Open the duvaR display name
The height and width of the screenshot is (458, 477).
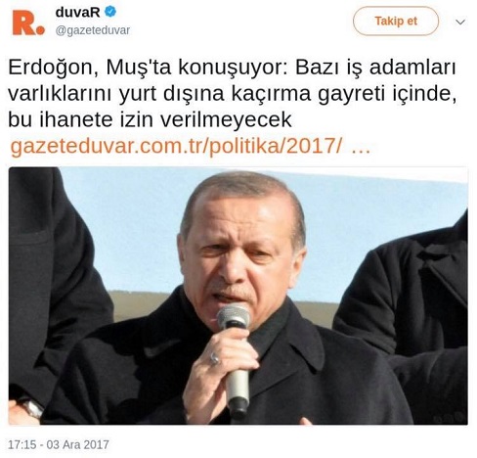point(77,13)
